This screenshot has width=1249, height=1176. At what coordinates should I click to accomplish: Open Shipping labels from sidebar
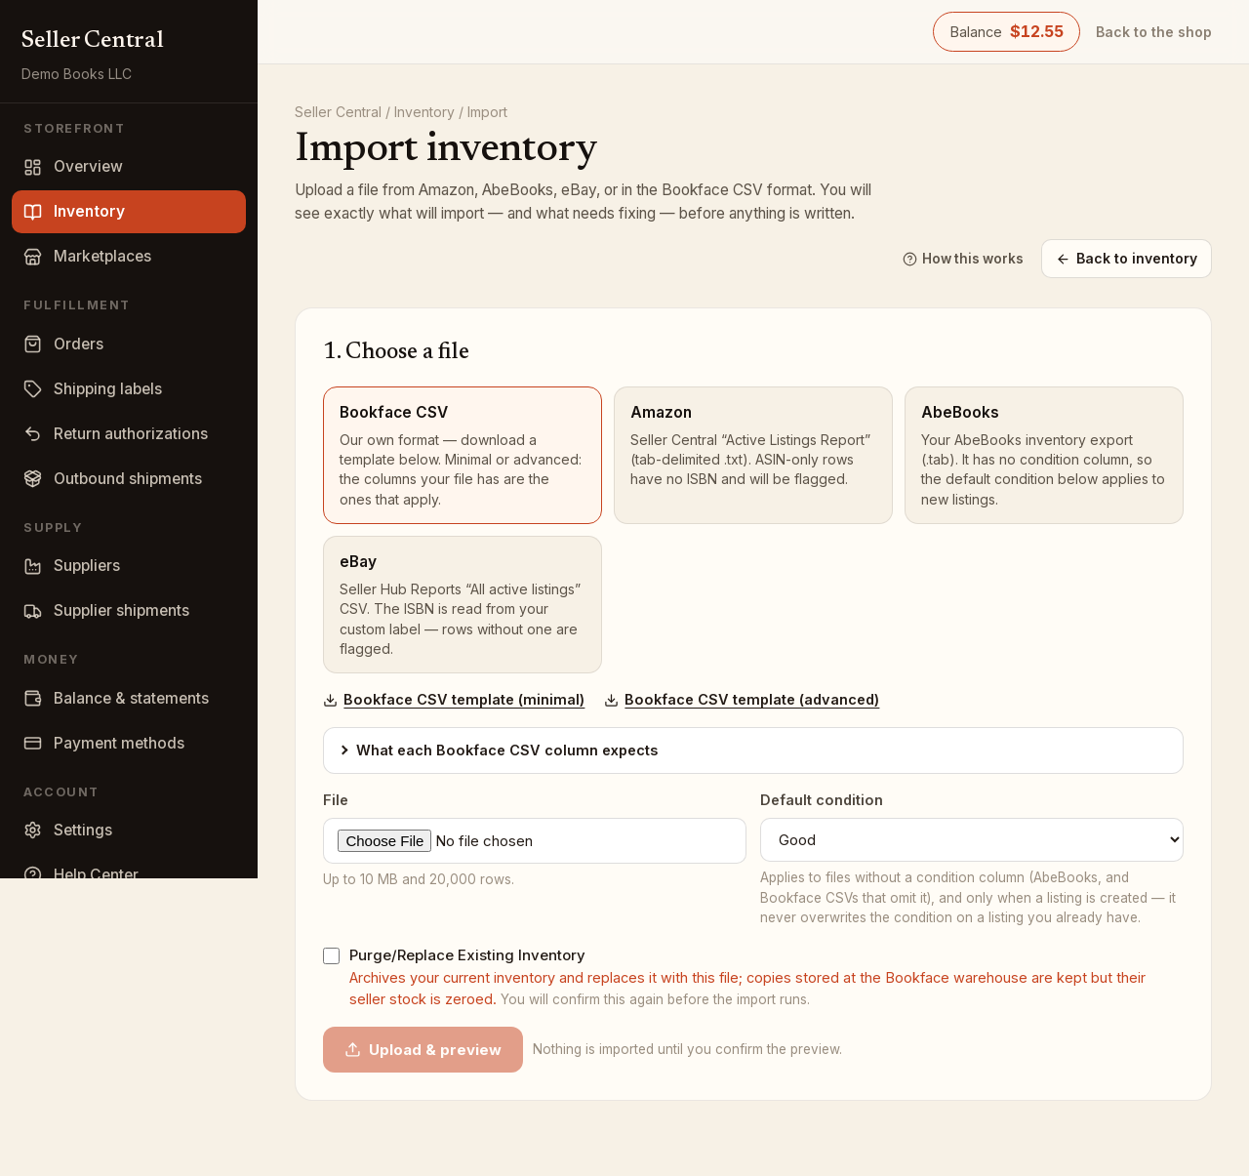click(129, 389)
